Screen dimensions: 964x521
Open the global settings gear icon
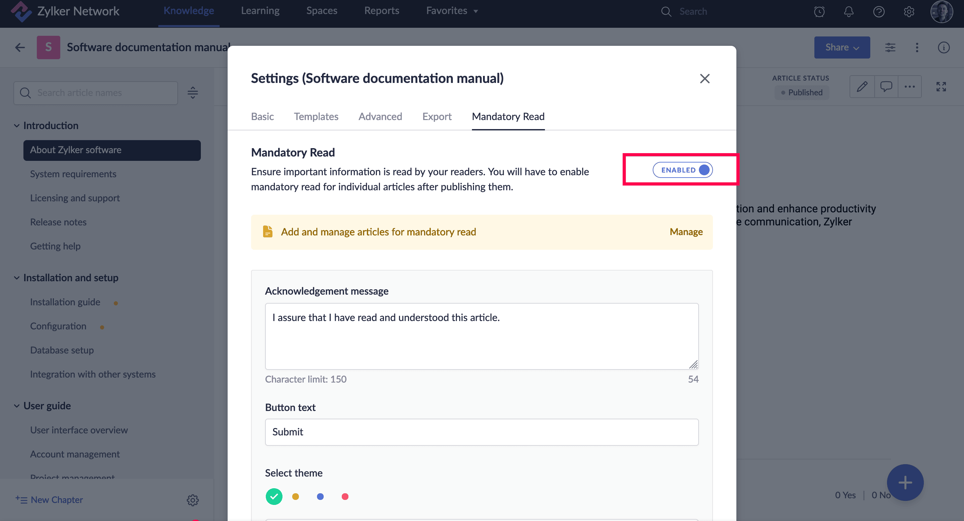pos(909,12)
